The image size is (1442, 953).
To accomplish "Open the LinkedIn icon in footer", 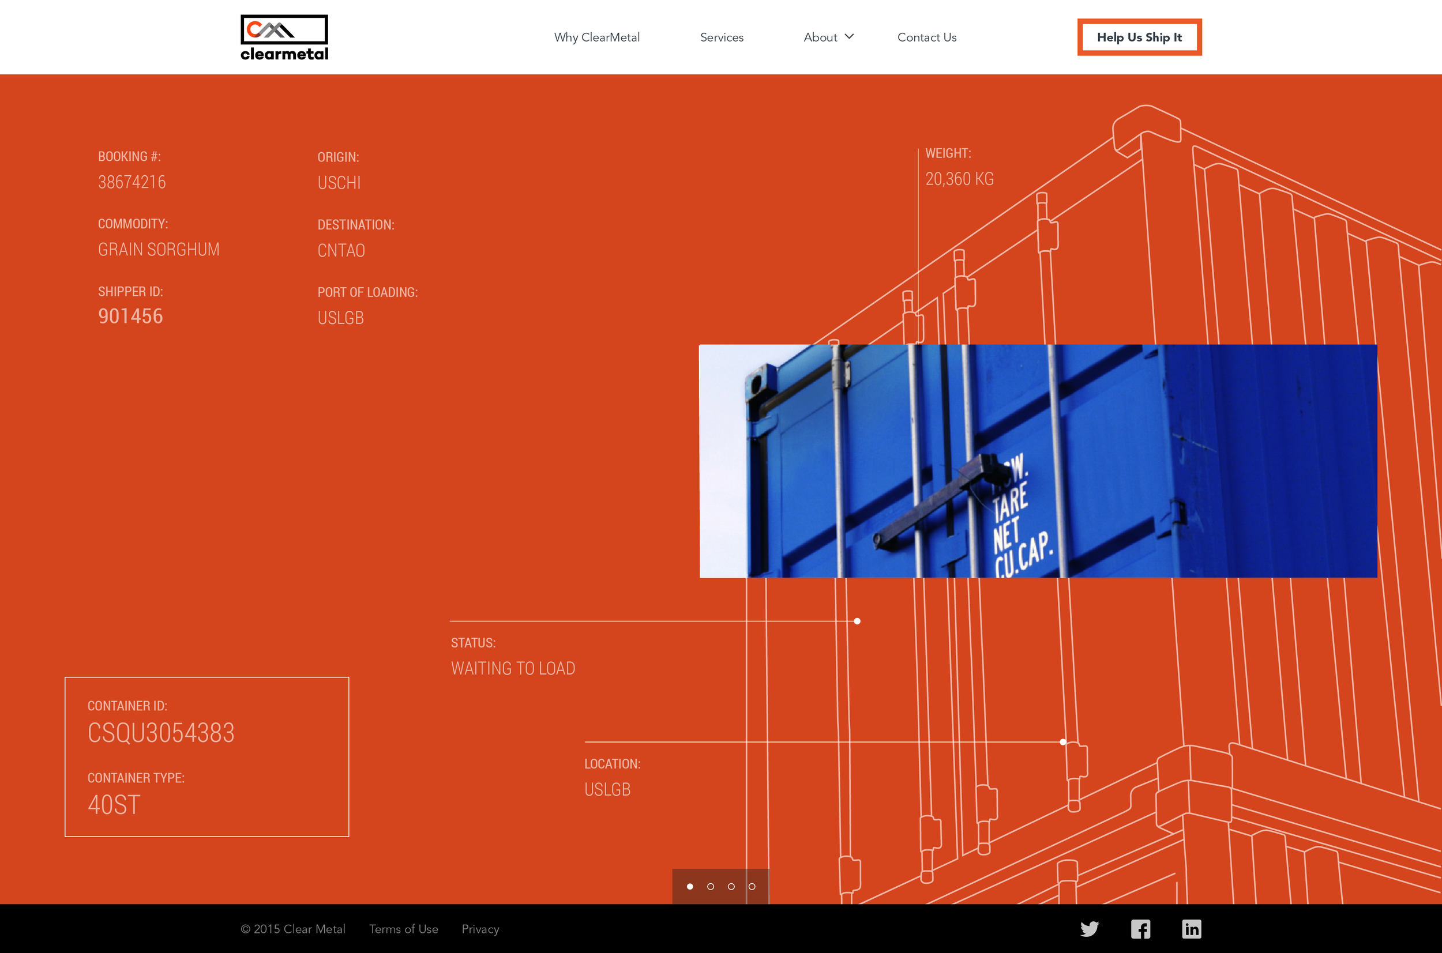I will click(x=1192, y=929).
